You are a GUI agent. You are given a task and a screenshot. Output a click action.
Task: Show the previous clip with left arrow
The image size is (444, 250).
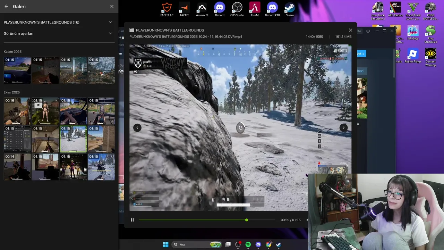point(137,127)
